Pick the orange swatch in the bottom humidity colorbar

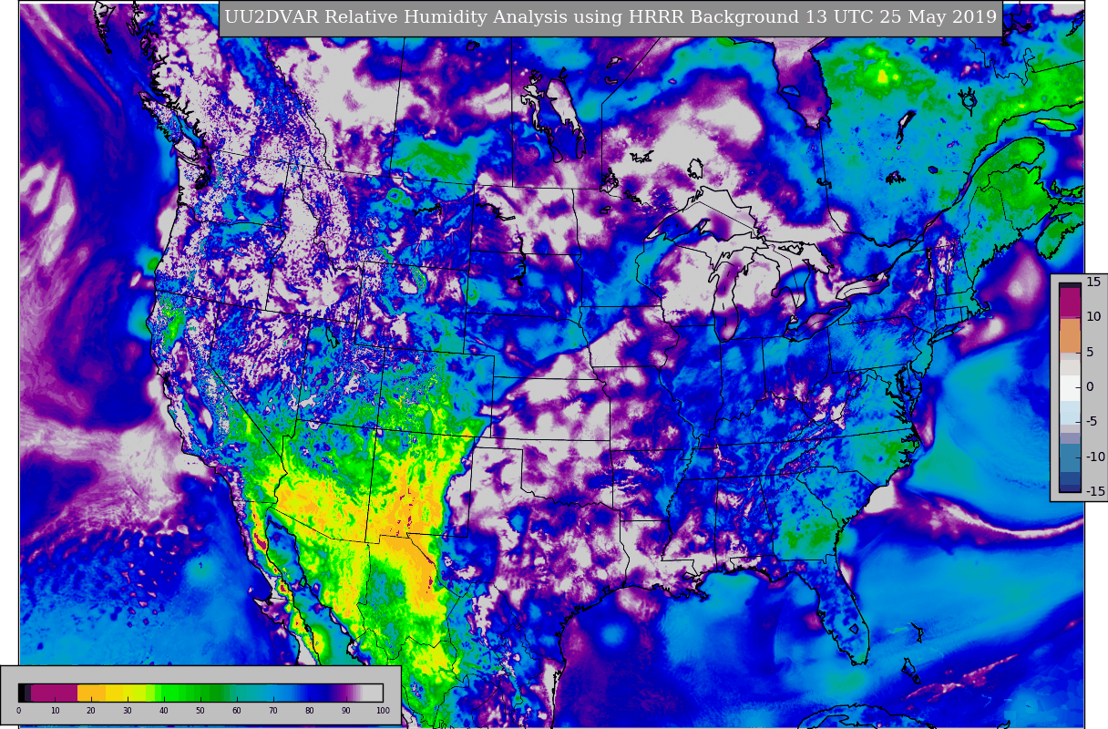coord(91,693)
